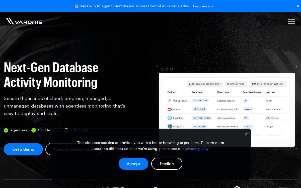Select the query executed event tag
Screen dimensions: 301x188
(200, 101)
